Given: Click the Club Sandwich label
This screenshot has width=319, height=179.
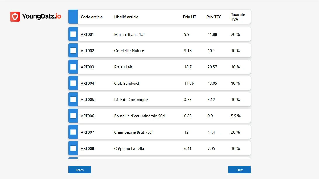Looking at the screenshot, I should (x=127, y=83).
